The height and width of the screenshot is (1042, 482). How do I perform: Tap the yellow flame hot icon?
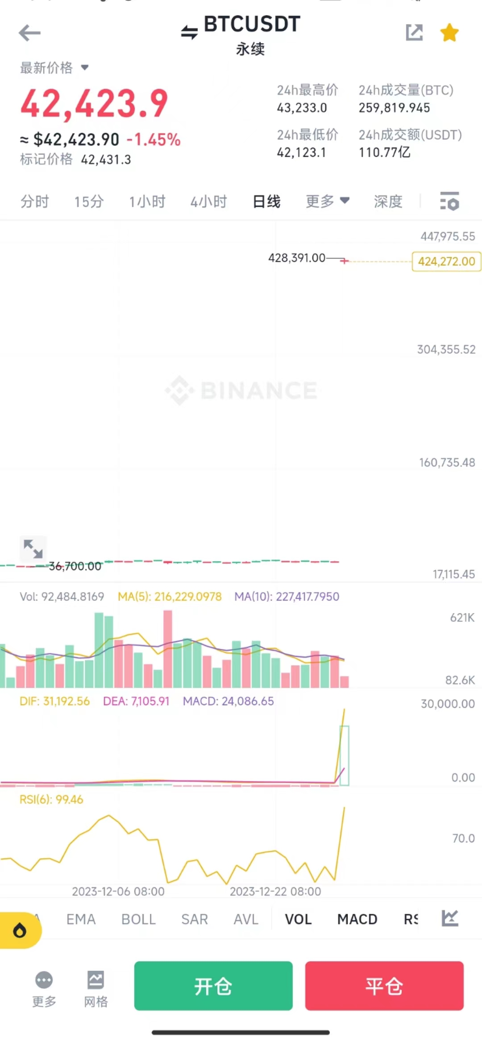click(20, 931)
